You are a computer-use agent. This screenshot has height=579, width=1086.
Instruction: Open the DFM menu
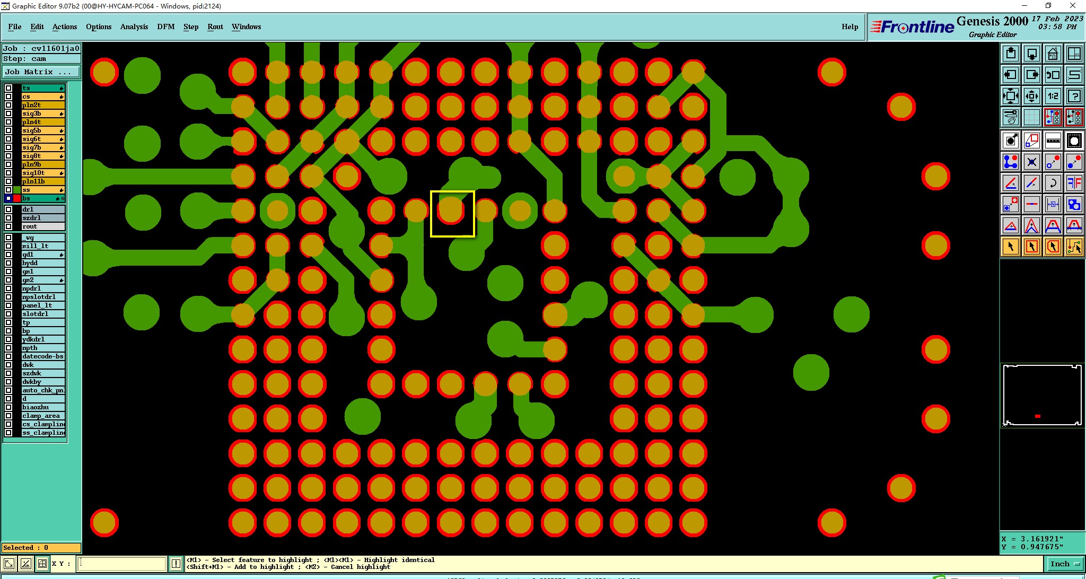click(x=165, y=27)
